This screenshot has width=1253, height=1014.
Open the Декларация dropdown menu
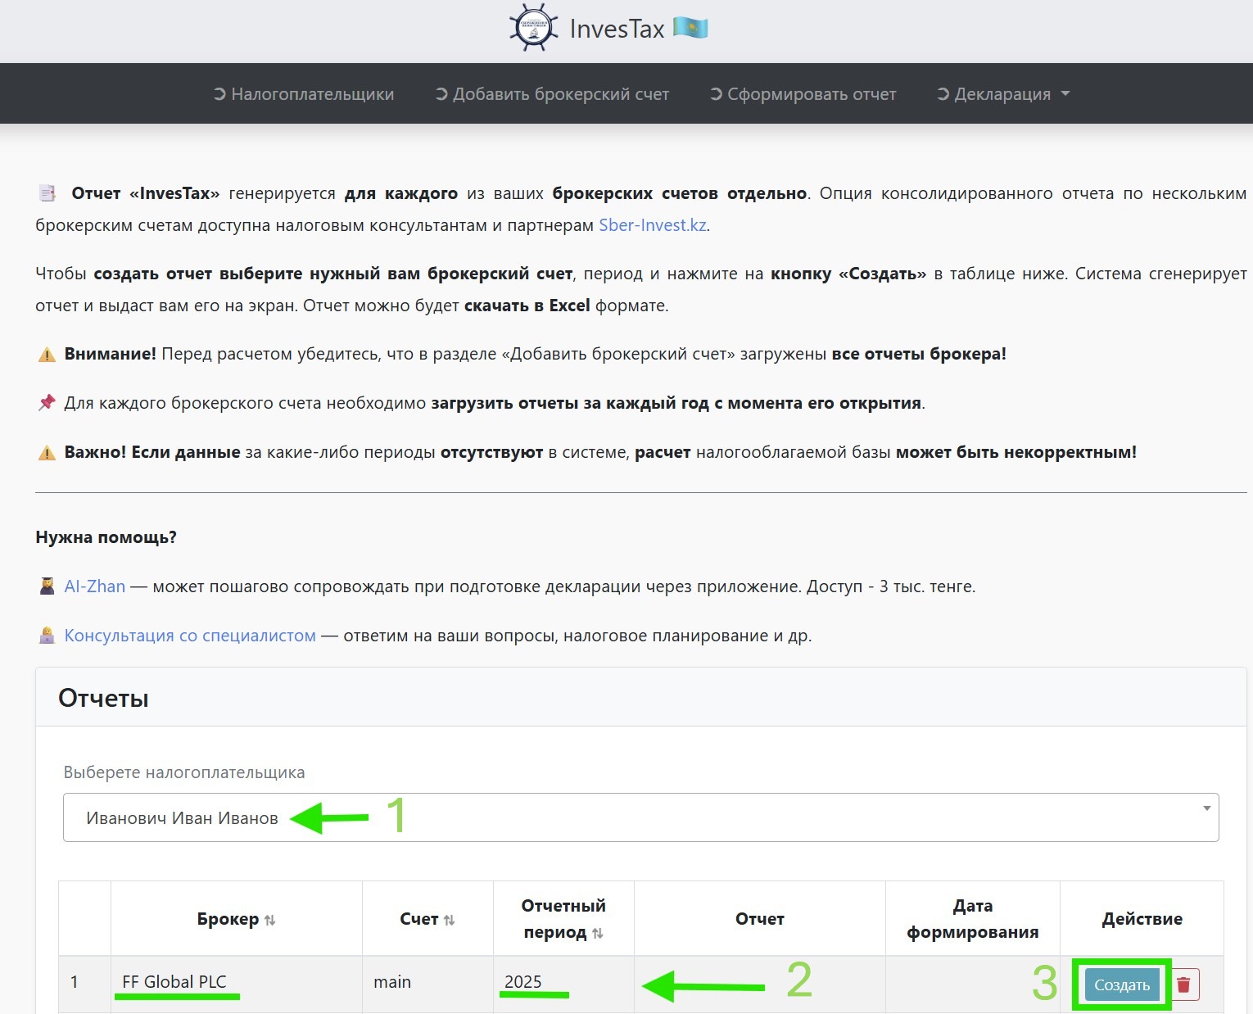(1003, 94)
